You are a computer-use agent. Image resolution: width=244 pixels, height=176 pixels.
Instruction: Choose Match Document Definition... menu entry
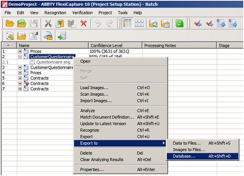(x=120, y=117)
